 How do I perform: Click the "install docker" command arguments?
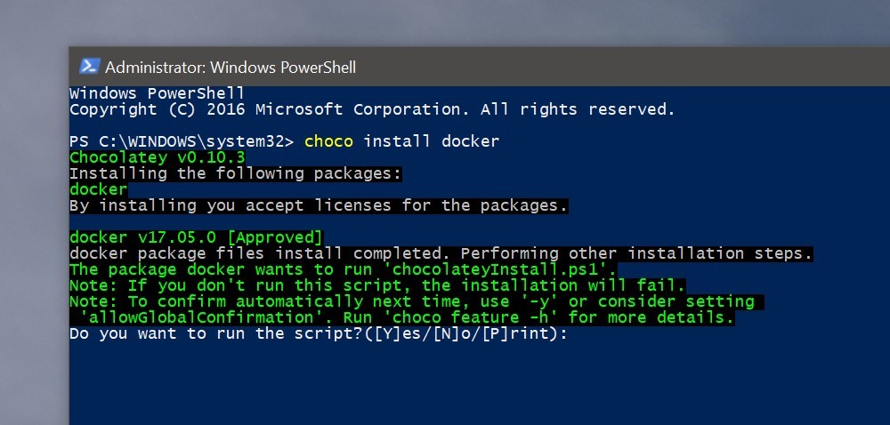click(432, 141)
